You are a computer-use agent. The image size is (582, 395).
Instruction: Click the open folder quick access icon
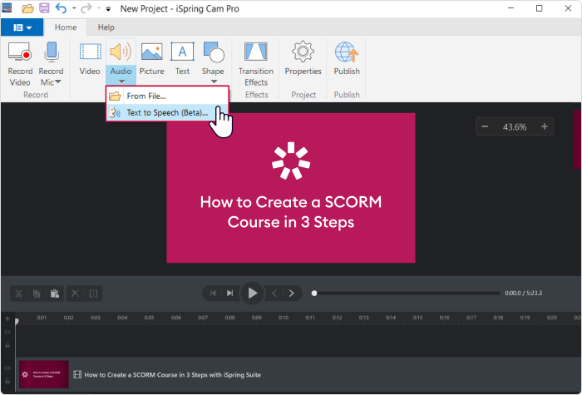27,8
